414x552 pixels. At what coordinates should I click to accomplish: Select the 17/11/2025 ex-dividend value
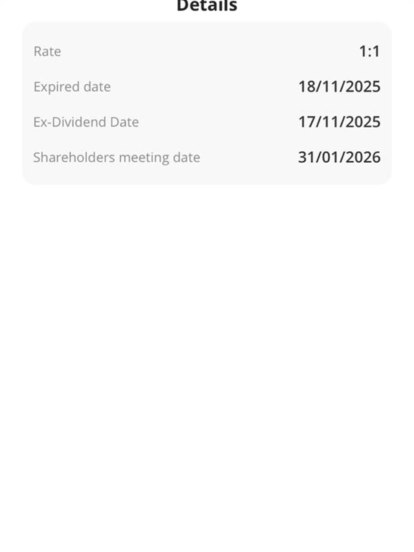(x=339, y=122)
